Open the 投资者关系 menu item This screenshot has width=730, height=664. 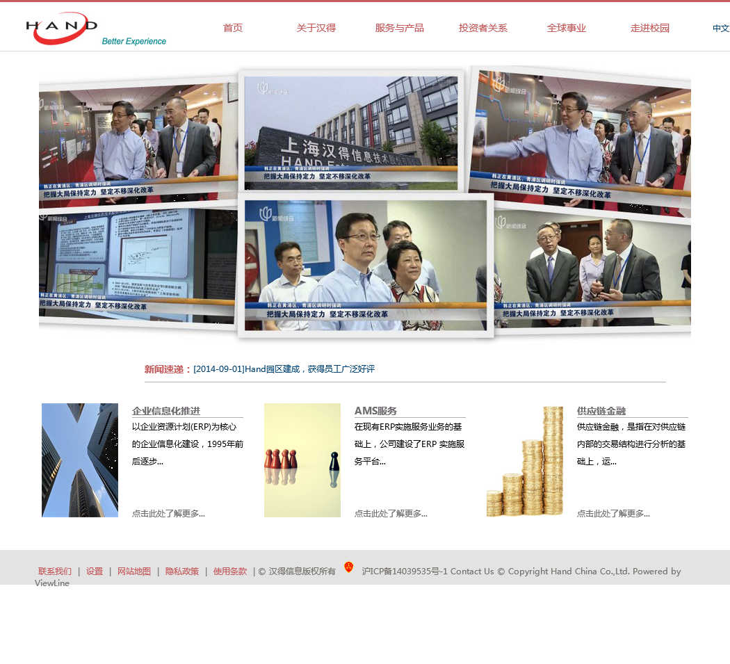click(x=482, y=28)
